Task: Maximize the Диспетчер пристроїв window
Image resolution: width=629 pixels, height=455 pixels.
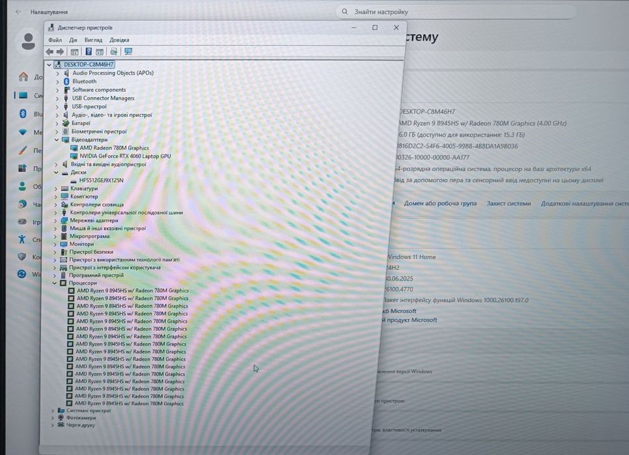Action: 375,27
